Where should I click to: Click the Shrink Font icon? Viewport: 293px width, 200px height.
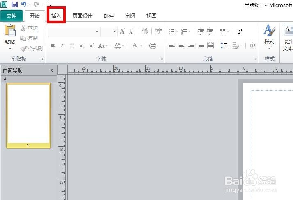point(132,31)
